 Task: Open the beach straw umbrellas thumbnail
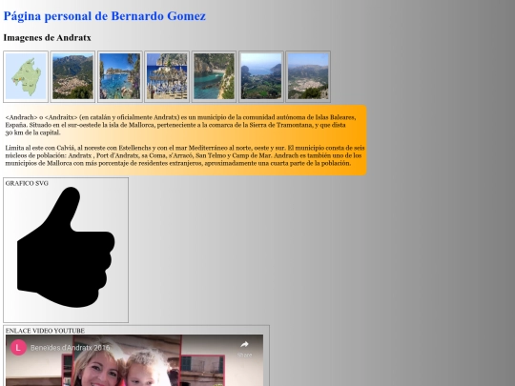point(167,77)
